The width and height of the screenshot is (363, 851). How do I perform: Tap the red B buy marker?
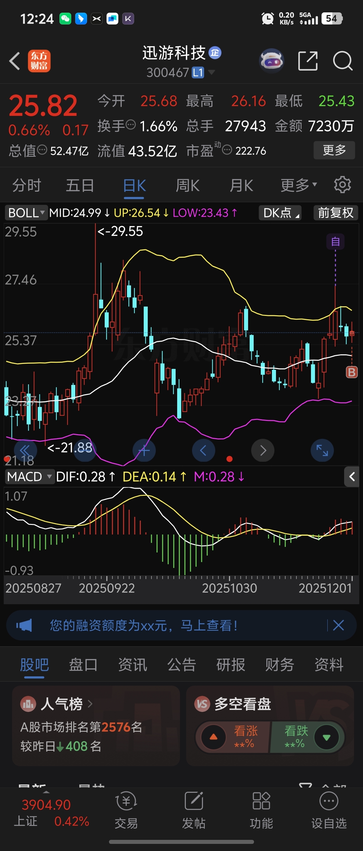(x=352, y=372)
